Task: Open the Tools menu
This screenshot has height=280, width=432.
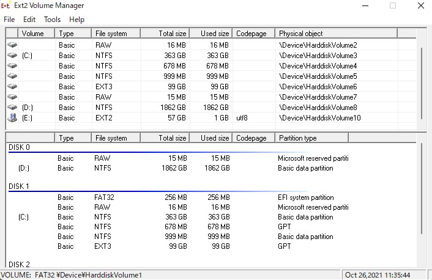Action: pyautogui.click(x=52, y=20)
